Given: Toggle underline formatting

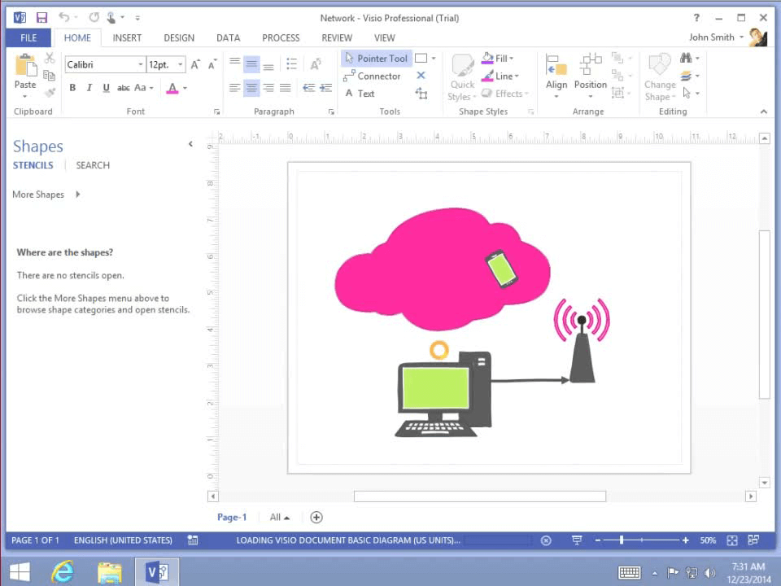Looking at the screenshot, I should click(105, 87).
